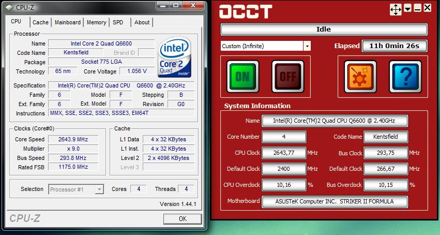Click the Bus Speed value 293.8 MHz
The height and width of the screenshot is (235, 440).
73,158
